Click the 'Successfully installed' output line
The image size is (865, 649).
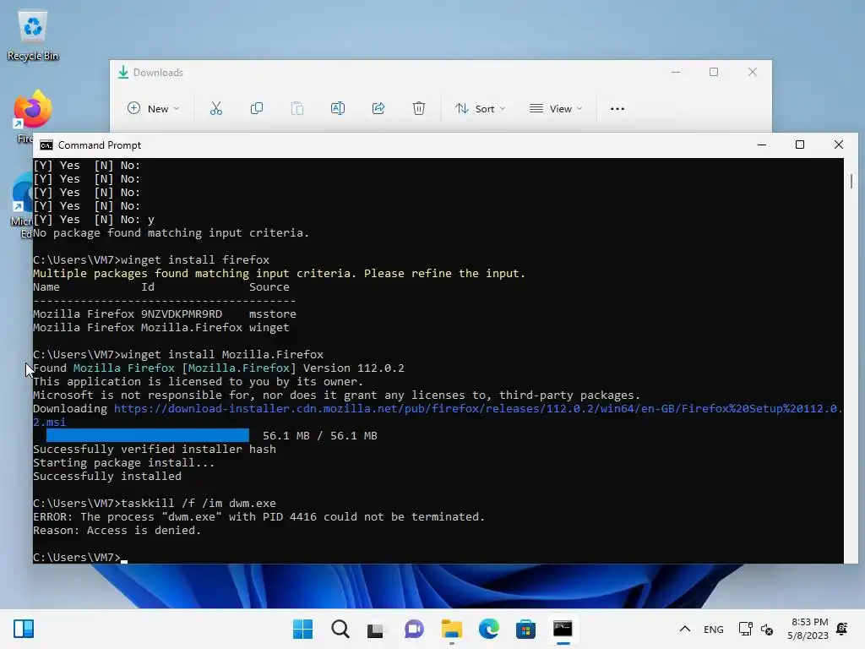point(107,476)
